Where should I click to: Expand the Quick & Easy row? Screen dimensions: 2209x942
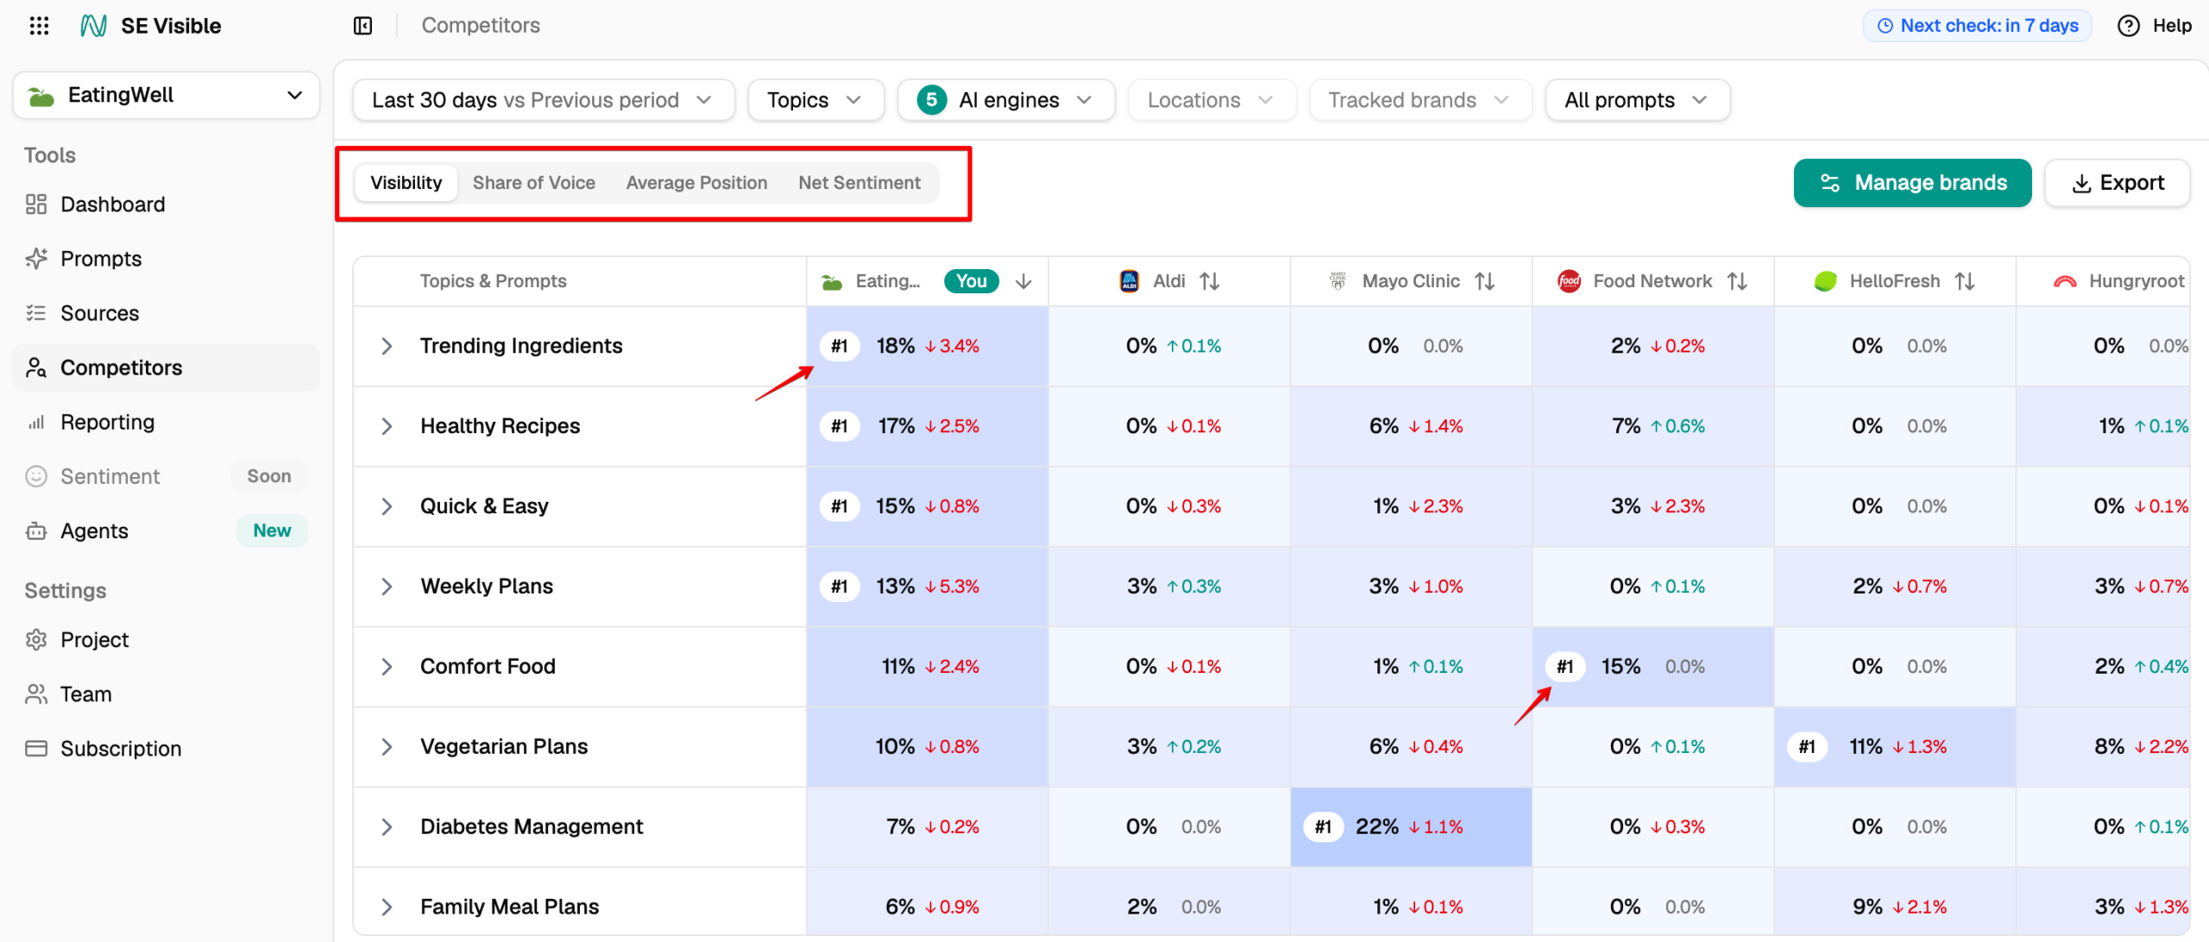click(387, 506)
